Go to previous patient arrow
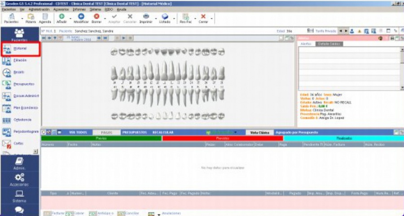The width and height of the screenshot is (404, 216). click(340, 31)
